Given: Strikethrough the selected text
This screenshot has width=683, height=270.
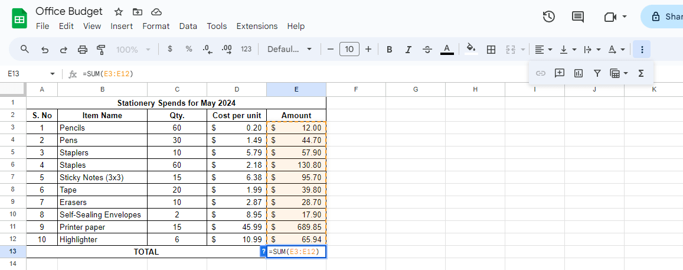Looking at the screenshot, I should (427, 49).
